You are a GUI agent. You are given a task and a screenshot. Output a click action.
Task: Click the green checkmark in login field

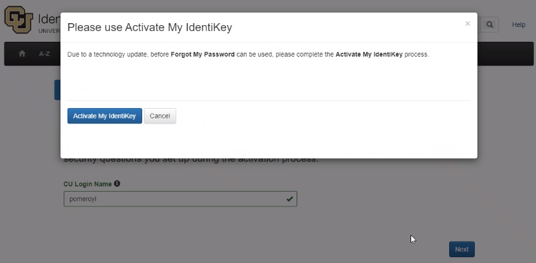point(290,199)
